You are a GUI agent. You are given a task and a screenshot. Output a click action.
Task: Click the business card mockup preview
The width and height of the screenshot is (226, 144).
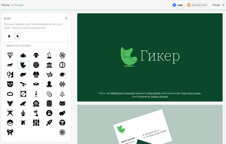pyautogui.click(x=150, y=124)
